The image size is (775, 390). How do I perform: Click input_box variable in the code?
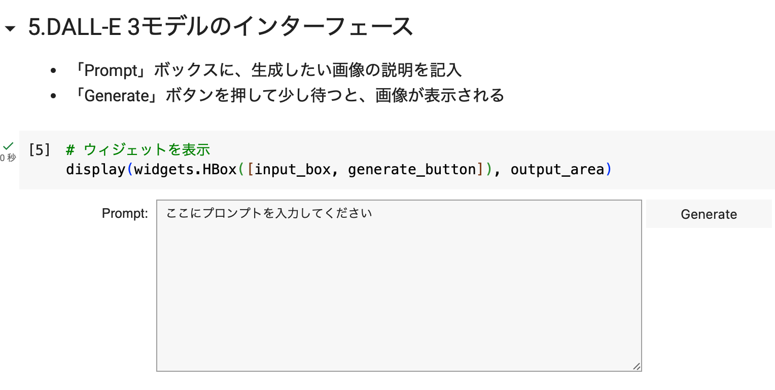pyautogui.click(x=293, y=169)
